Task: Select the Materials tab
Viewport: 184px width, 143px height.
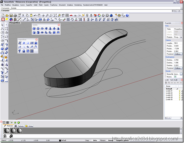Action: coord(8,126)
